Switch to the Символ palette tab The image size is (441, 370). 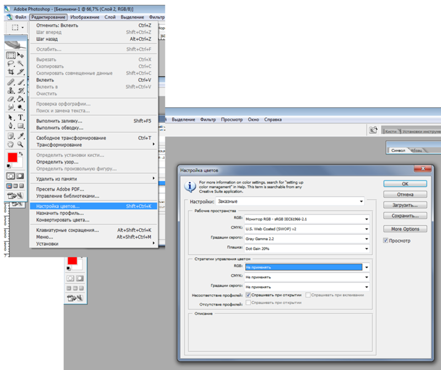[398, 150]
